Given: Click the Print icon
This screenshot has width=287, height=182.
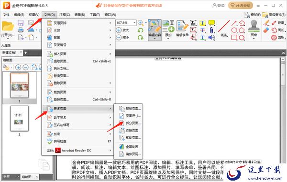Looking at the screenshot, I should coord(21,30).
